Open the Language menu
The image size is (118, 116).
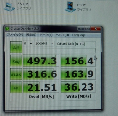[79, 35]
